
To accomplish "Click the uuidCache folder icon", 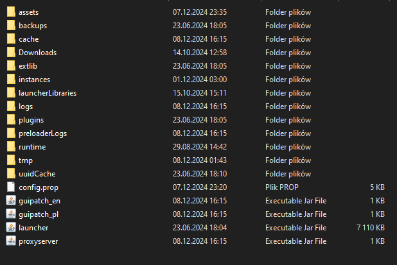I will [10, 173].
